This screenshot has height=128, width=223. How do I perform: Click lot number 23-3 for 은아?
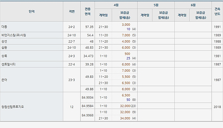click(x=72, y=80)
